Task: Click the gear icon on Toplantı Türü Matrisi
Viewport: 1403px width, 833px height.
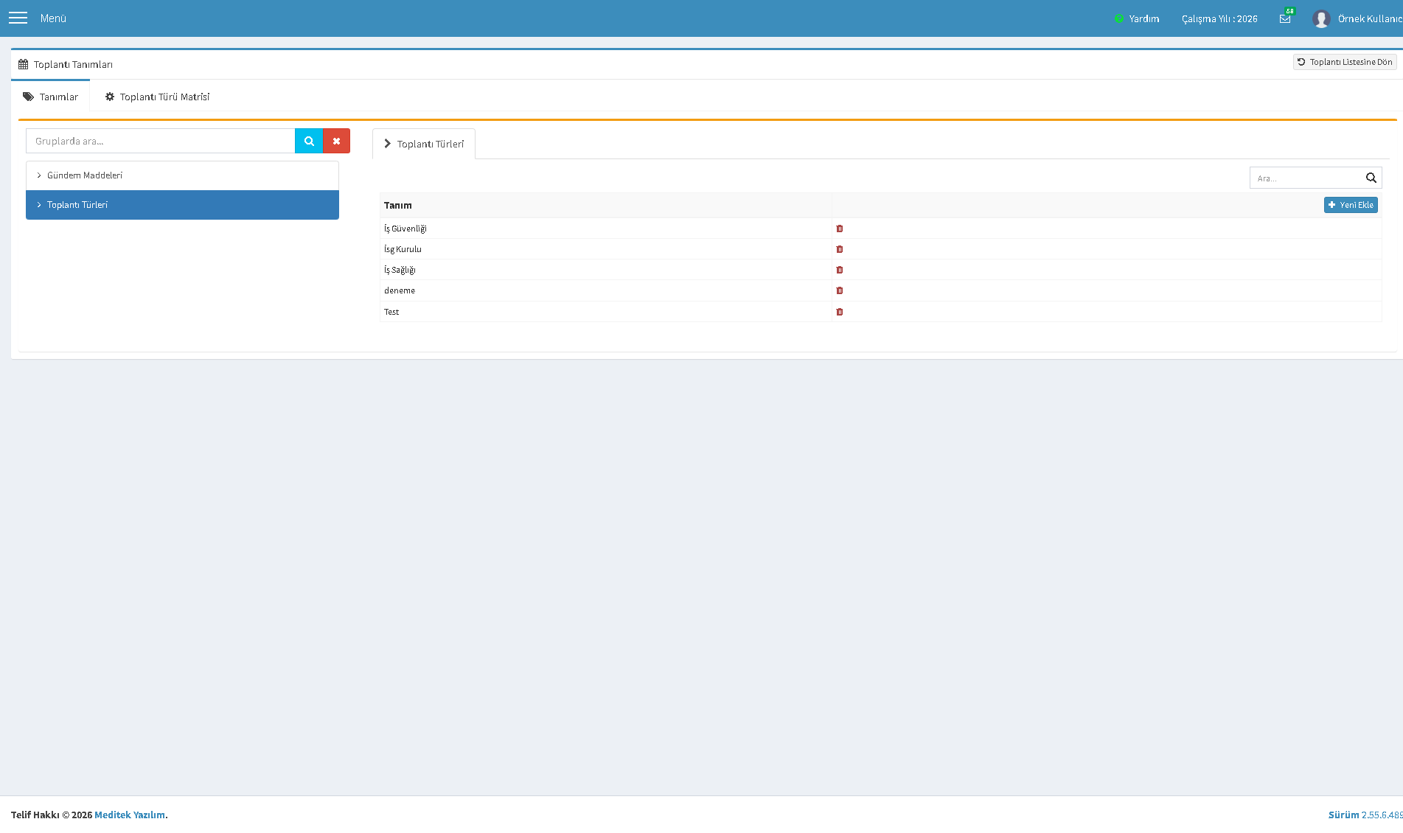Action: click(x=110, y=97)
